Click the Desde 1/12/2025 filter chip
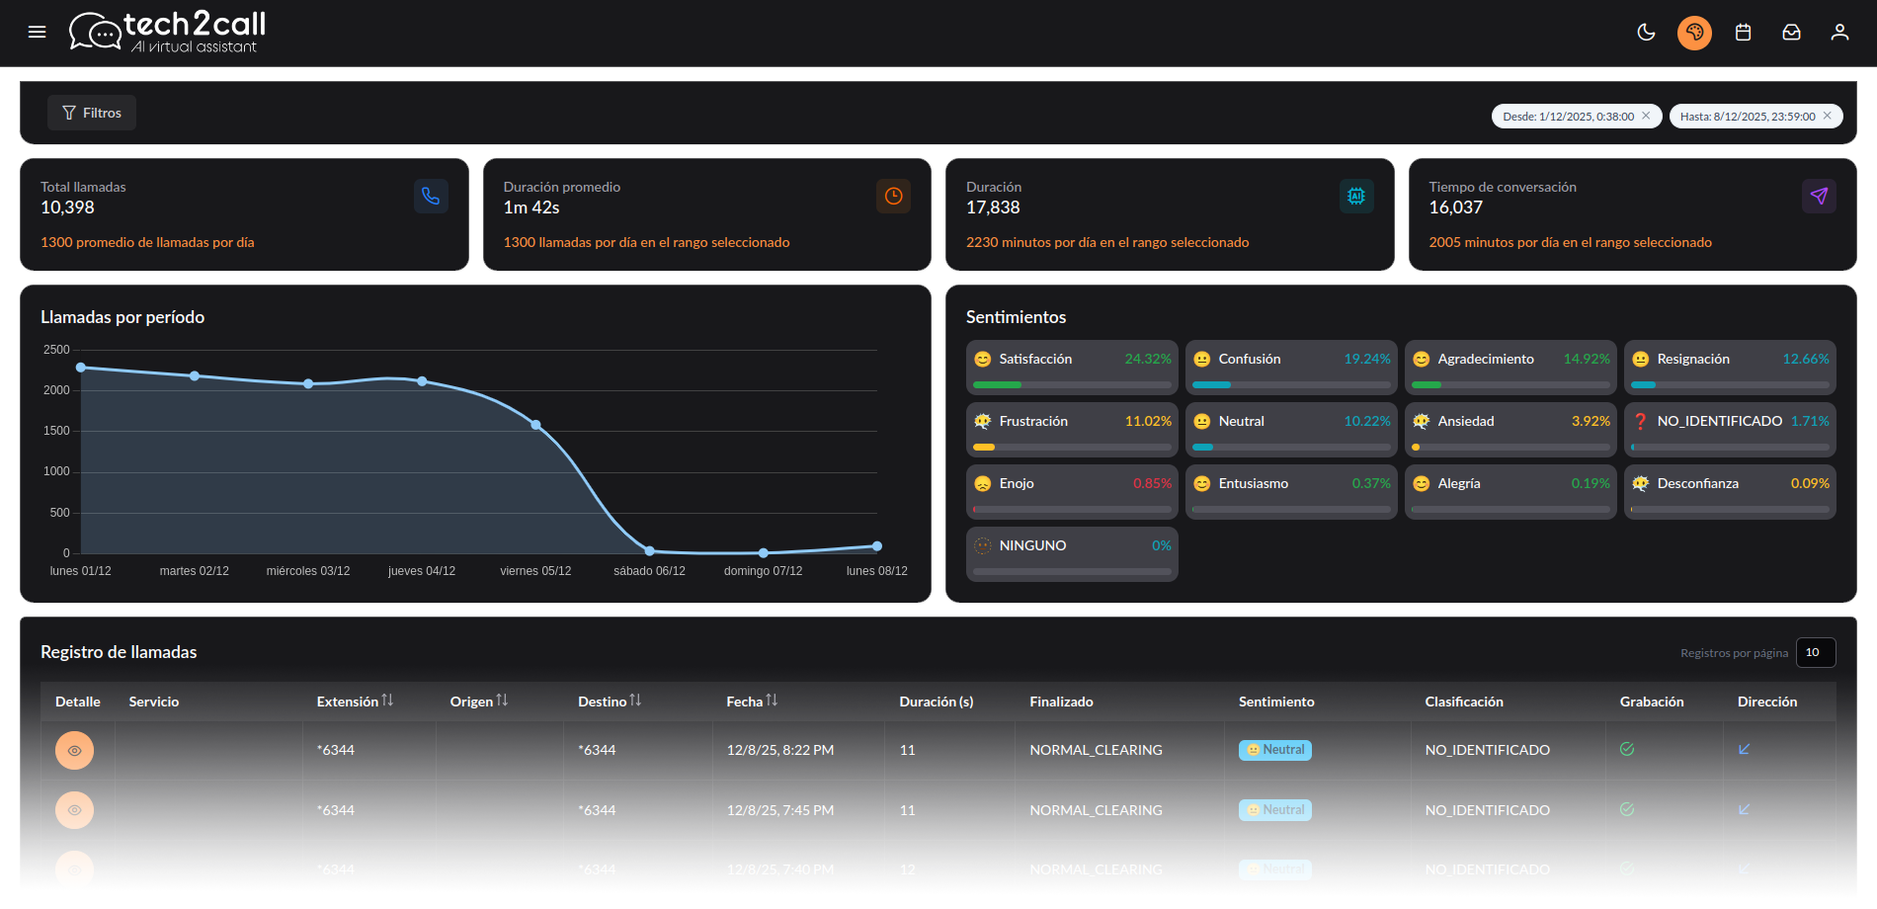Screen dimensions: 1877x909 point(1577,116)
